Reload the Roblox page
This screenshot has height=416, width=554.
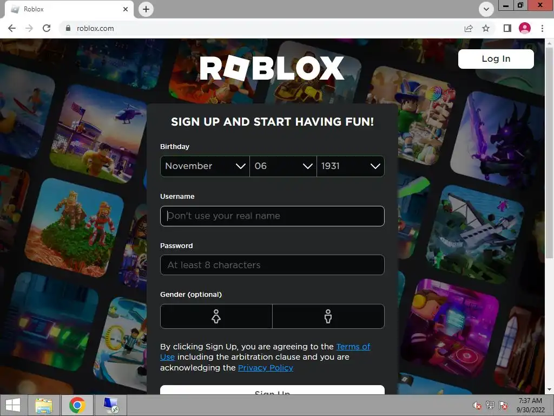pyautogui.click(x=47, y=28)
